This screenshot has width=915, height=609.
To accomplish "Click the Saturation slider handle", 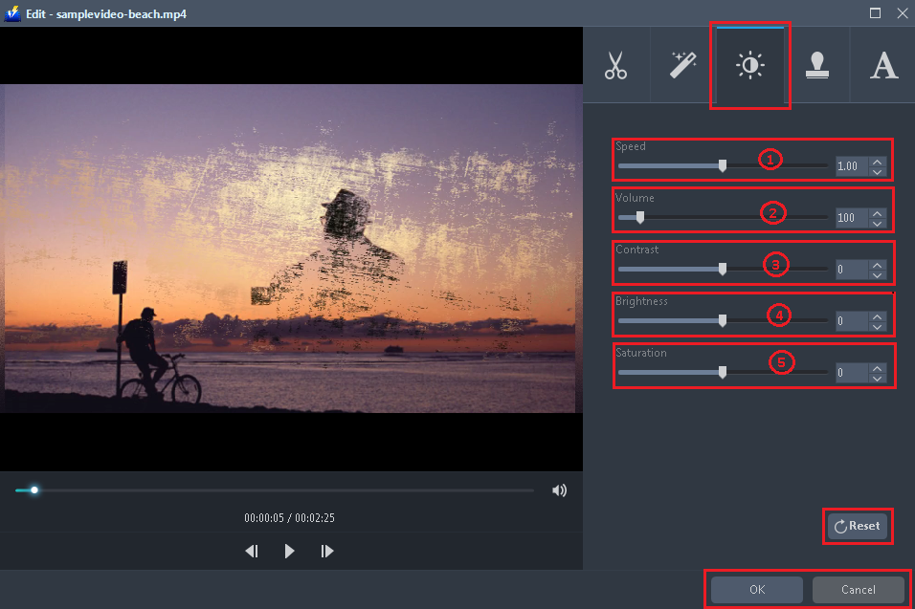I will [723, 373].
